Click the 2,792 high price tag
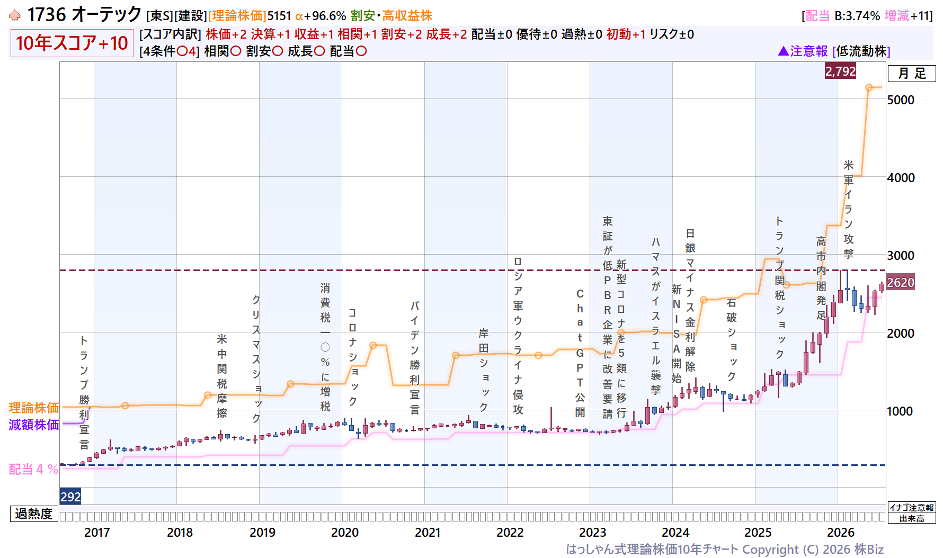 (x=840, y=71)
